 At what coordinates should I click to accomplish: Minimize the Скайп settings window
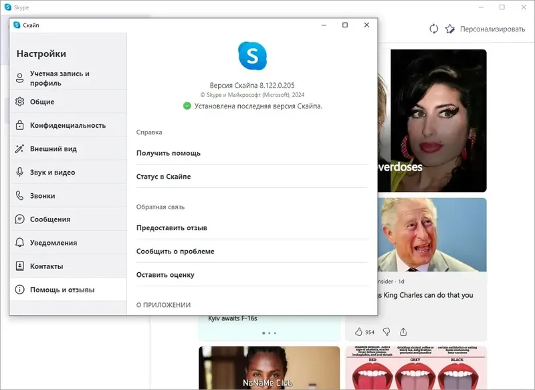[324, 25]
